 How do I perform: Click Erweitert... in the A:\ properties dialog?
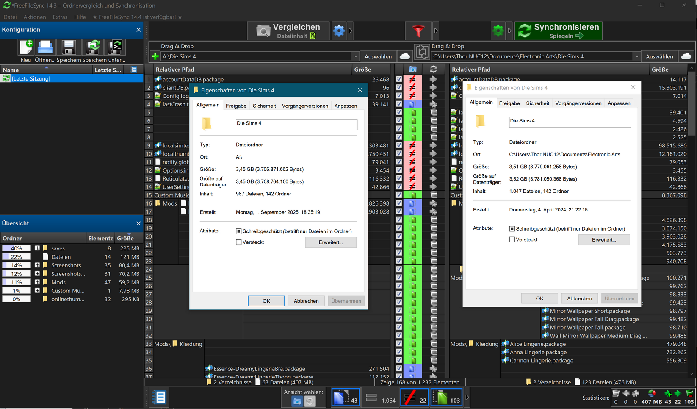pyautogui.click(x=331, y=242)
